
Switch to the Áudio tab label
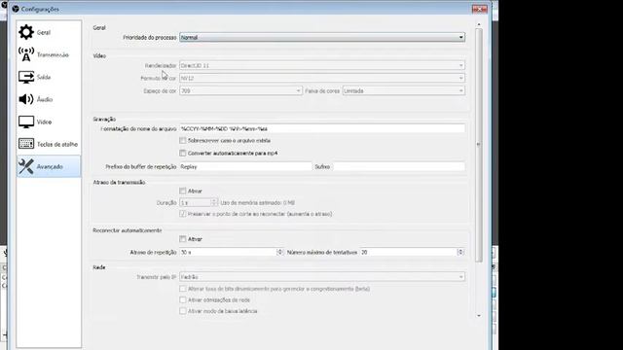click(x=45, y=99)
